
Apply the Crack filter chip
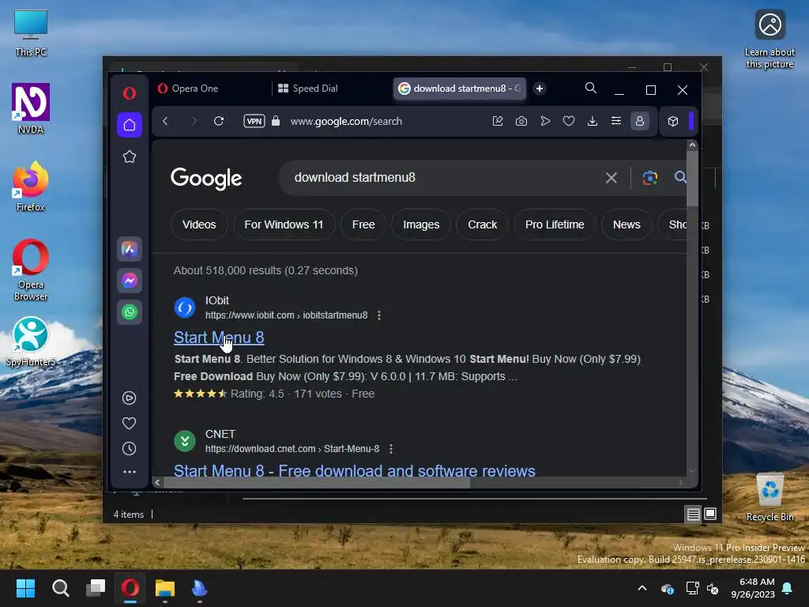point(483,224)
